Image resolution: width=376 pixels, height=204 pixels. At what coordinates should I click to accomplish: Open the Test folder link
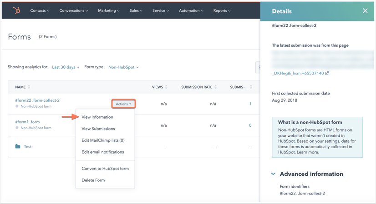tap(28, 147)
